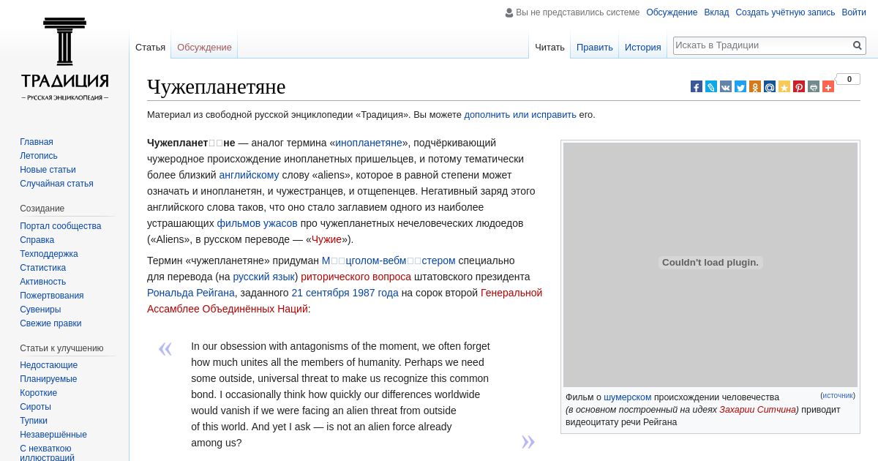Viewport: 878px width, 461px height.
Task: Follow the 'шумерском' link in caption
Action: coord(627,397)
